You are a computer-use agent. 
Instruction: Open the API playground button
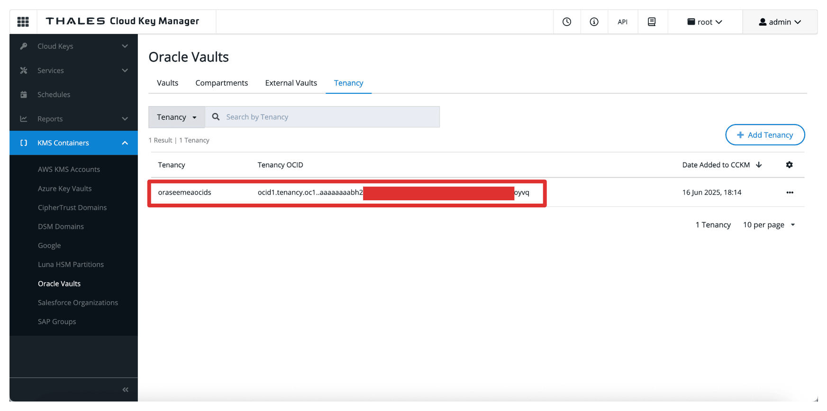(x=623, y=22)
